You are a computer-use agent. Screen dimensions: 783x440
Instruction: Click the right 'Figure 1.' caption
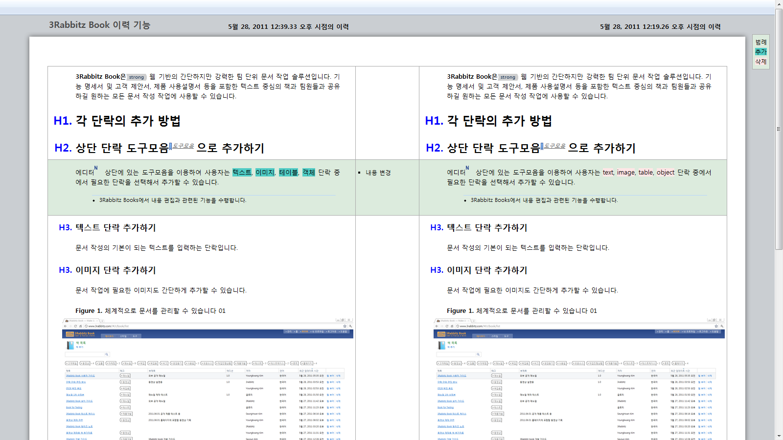(522, 311)
